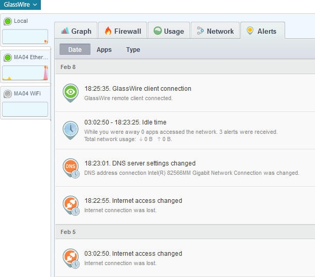The height and width of the screenshot is (277, 315).
Task: Sort alerts by Type
Action: click(133, 50)
